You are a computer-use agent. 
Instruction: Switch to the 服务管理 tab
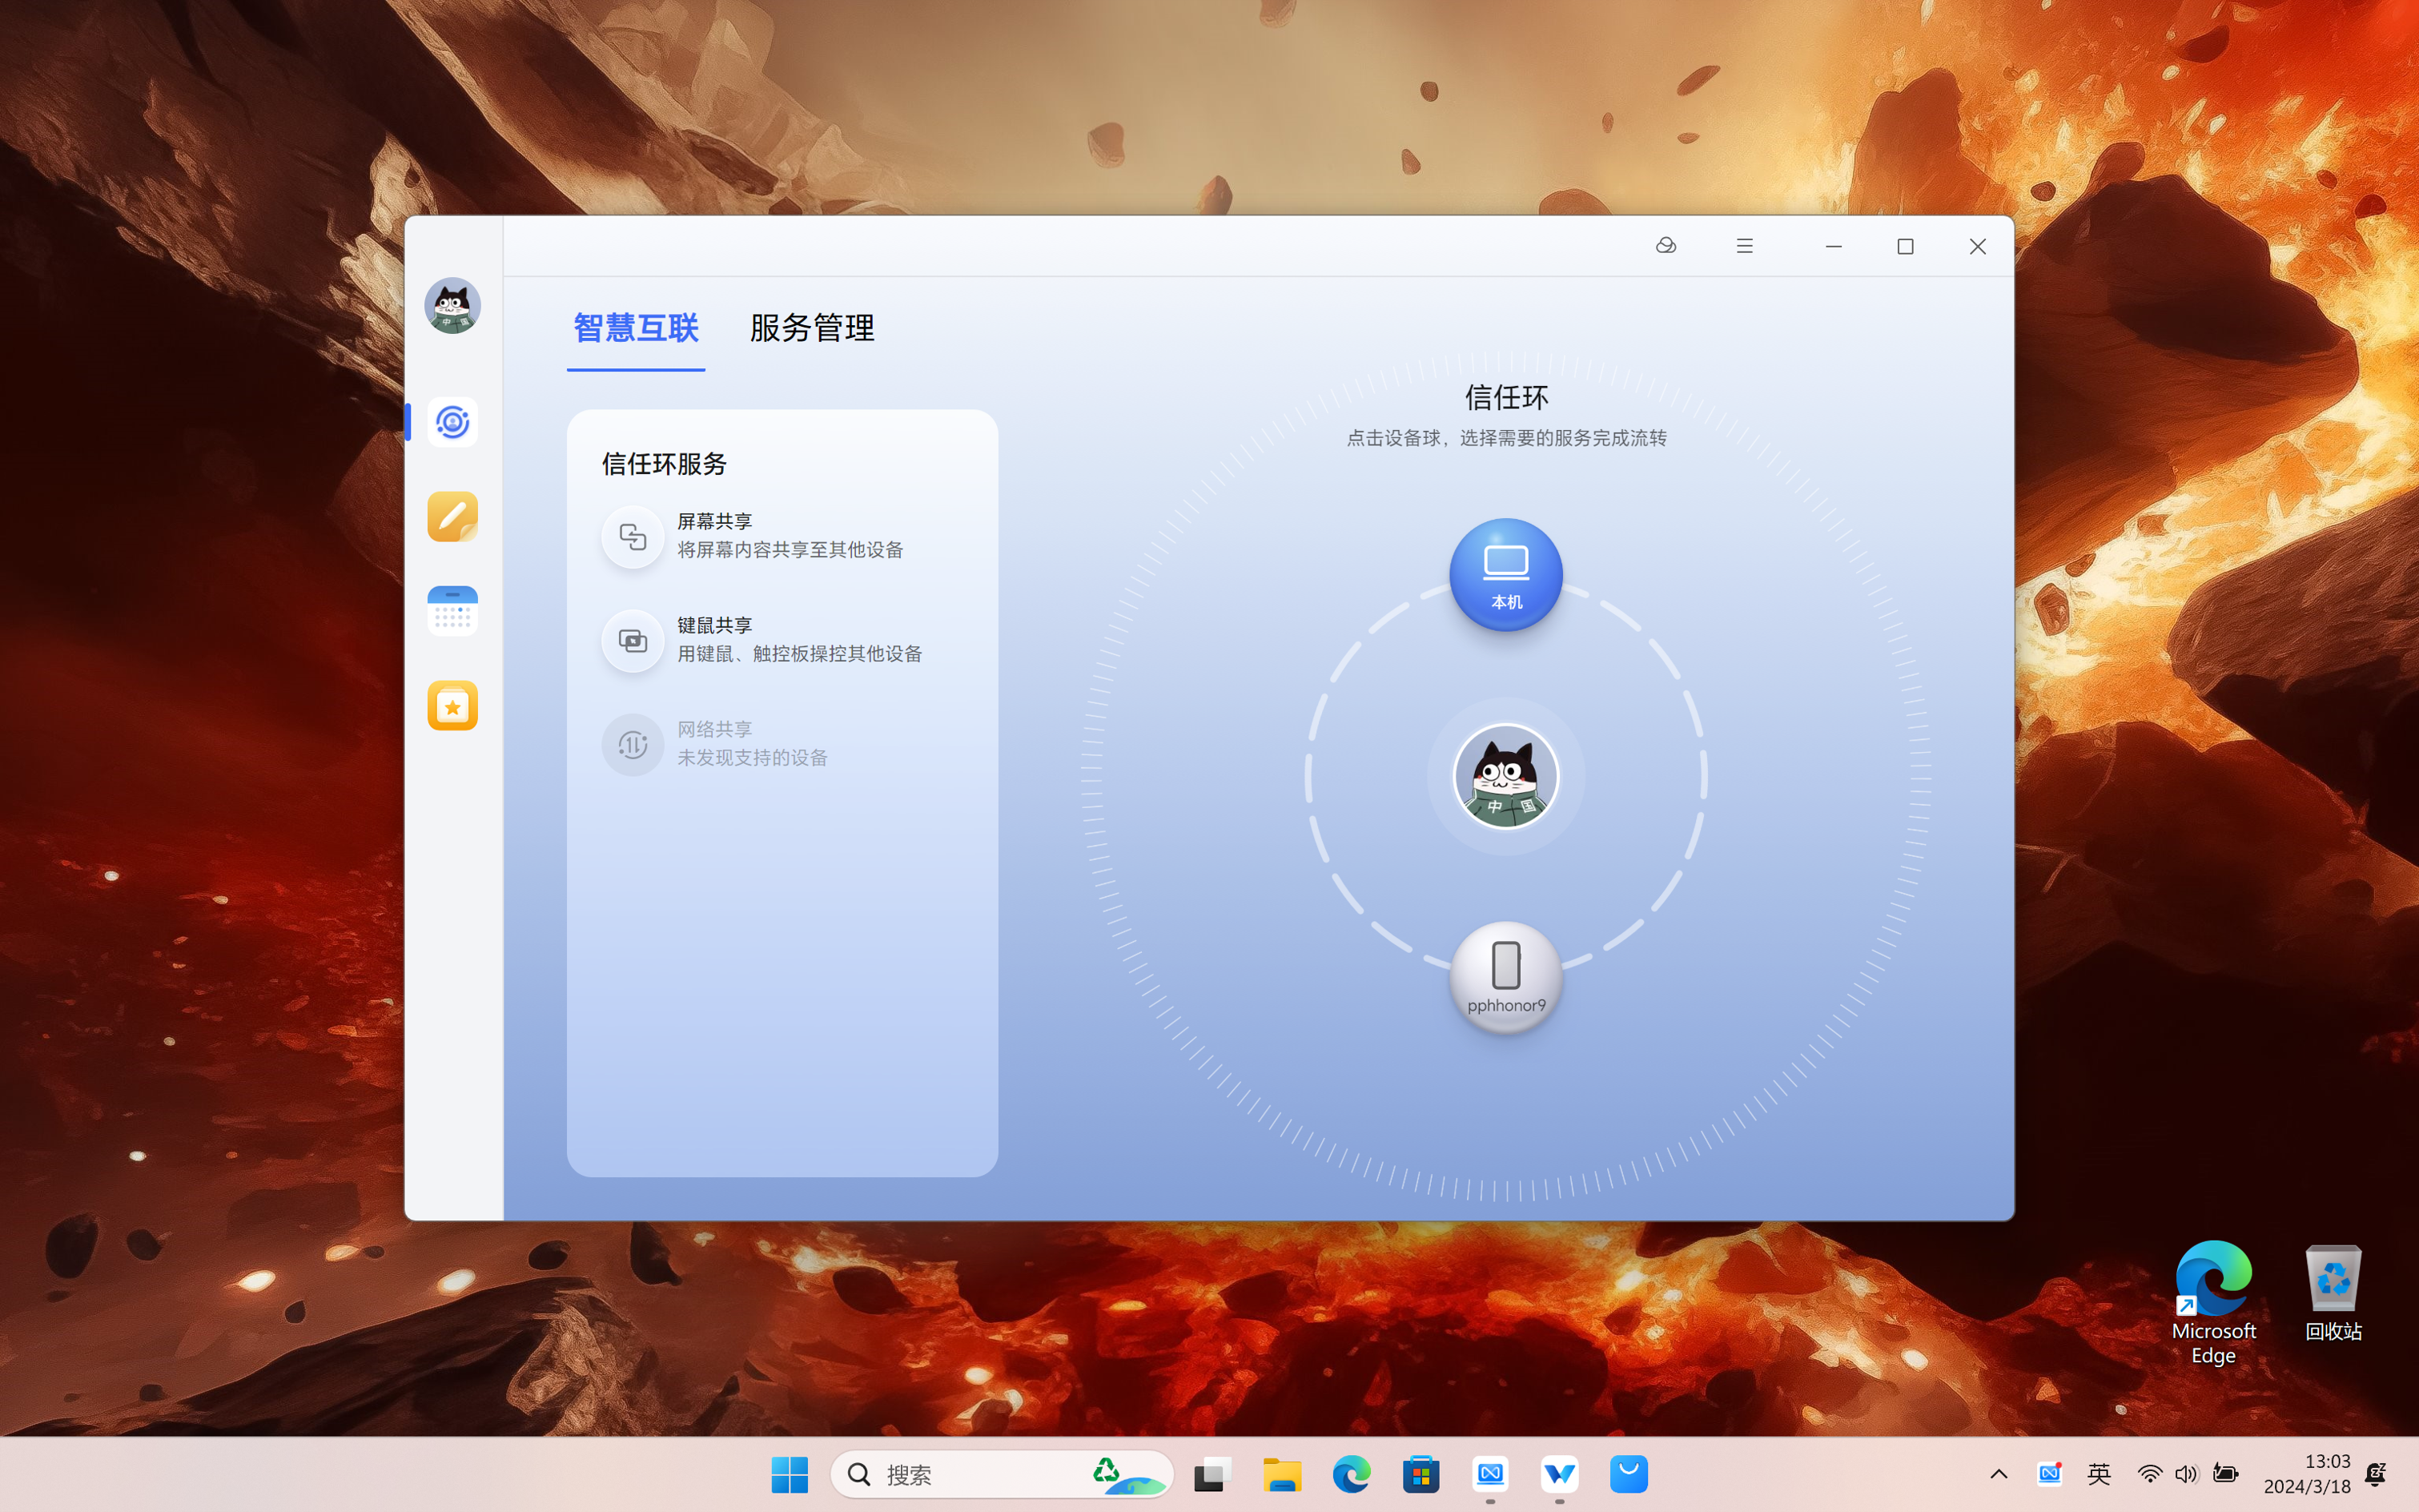[812, 328]
